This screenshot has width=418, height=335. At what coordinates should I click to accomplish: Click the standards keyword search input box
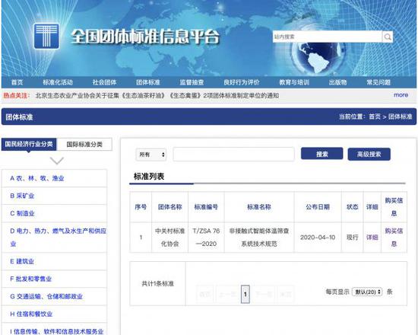click(233, 154)
